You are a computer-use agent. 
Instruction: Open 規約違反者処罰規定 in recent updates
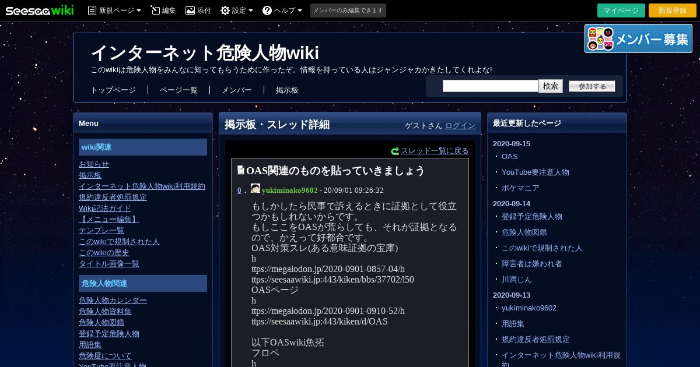(x=535, y=340)
